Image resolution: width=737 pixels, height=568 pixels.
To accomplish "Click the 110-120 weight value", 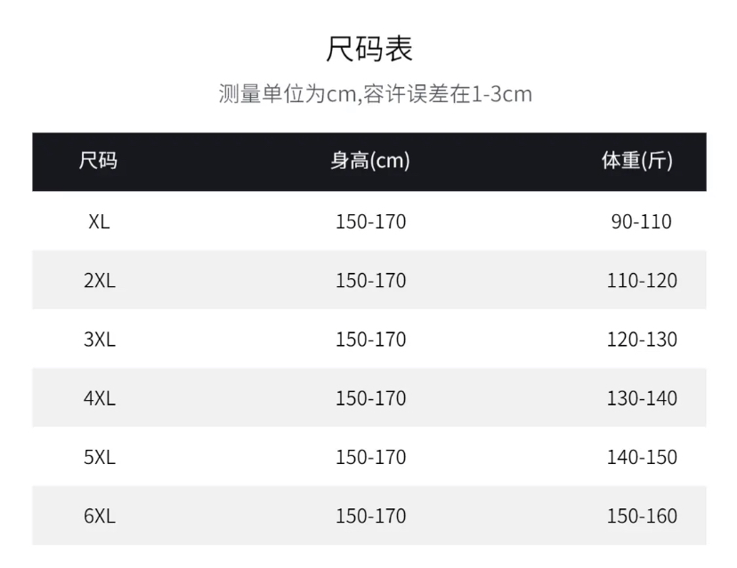I will (x=642, y=281).
